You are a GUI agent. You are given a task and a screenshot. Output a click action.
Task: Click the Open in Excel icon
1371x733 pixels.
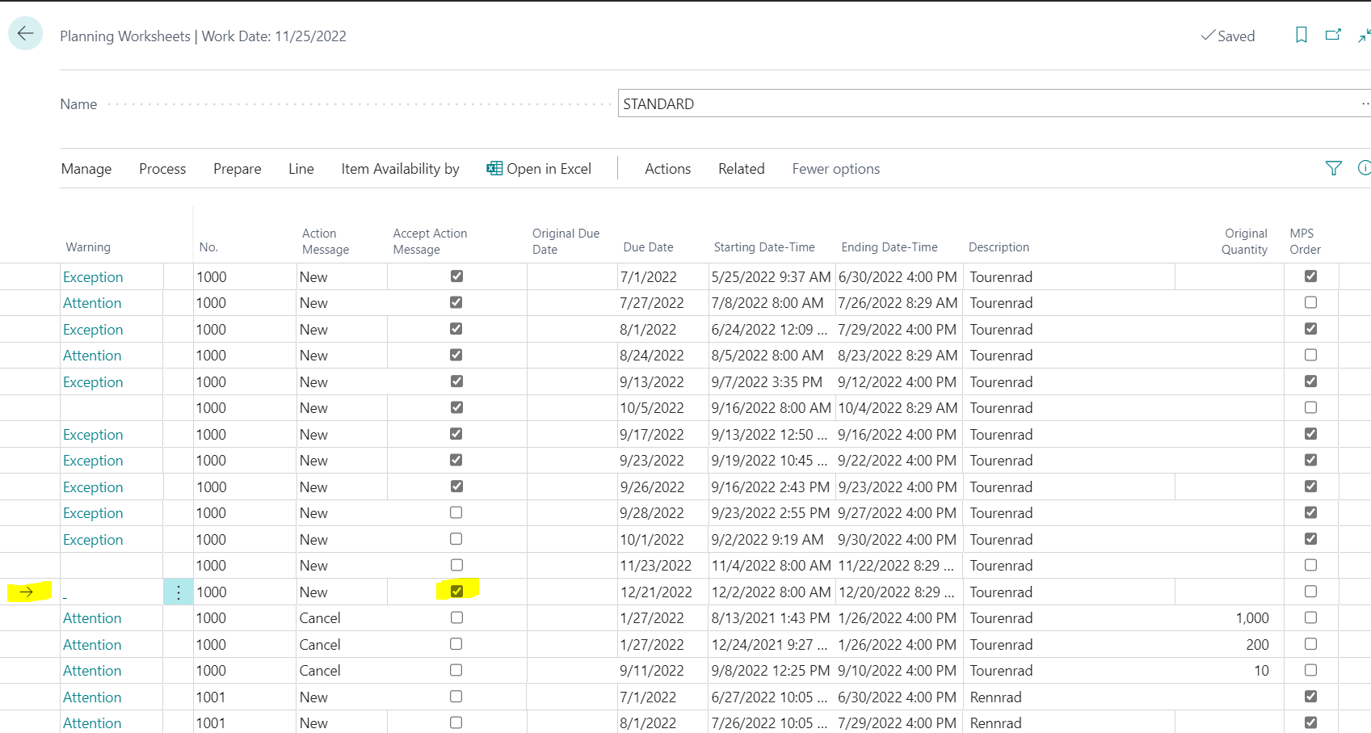(x=494, y=168)
